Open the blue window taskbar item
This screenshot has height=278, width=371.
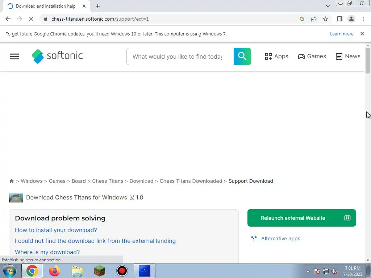coord(145,271)
